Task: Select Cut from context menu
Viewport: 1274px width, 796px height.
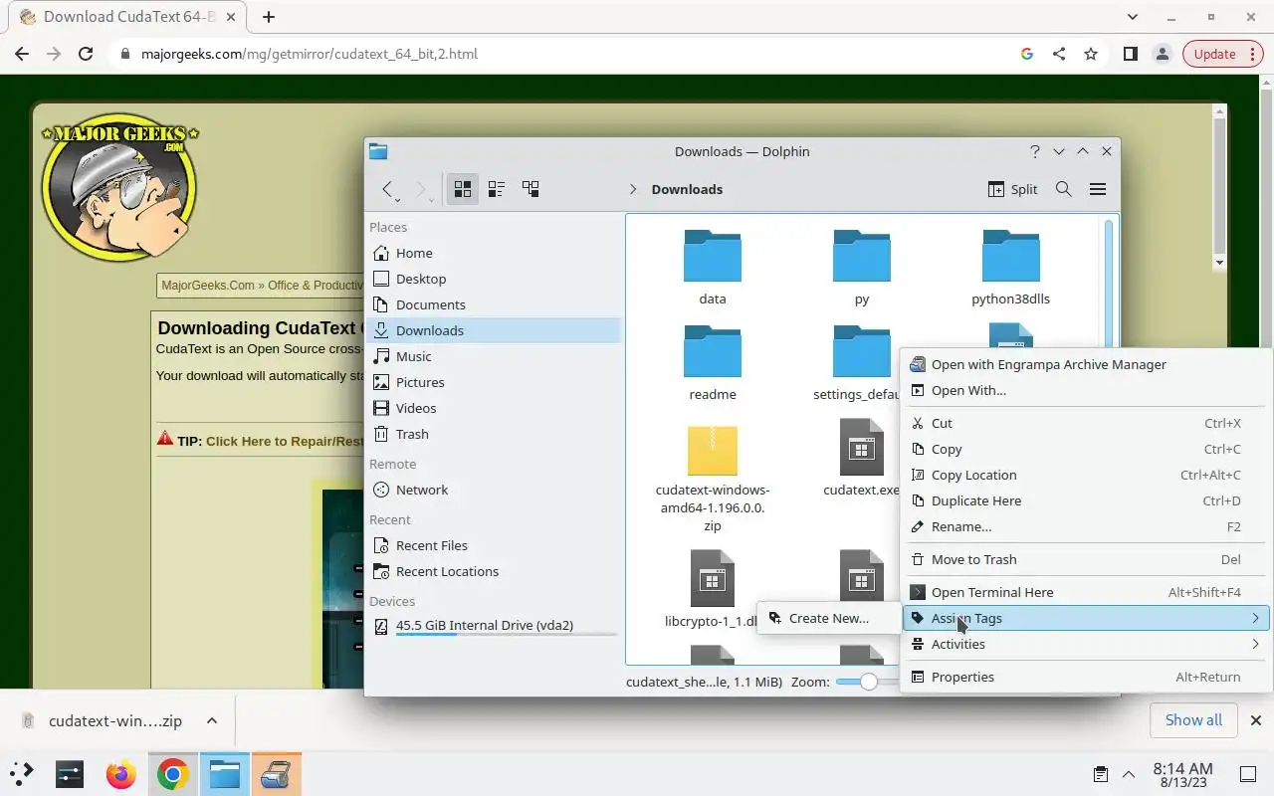Action: [1086, 423]
